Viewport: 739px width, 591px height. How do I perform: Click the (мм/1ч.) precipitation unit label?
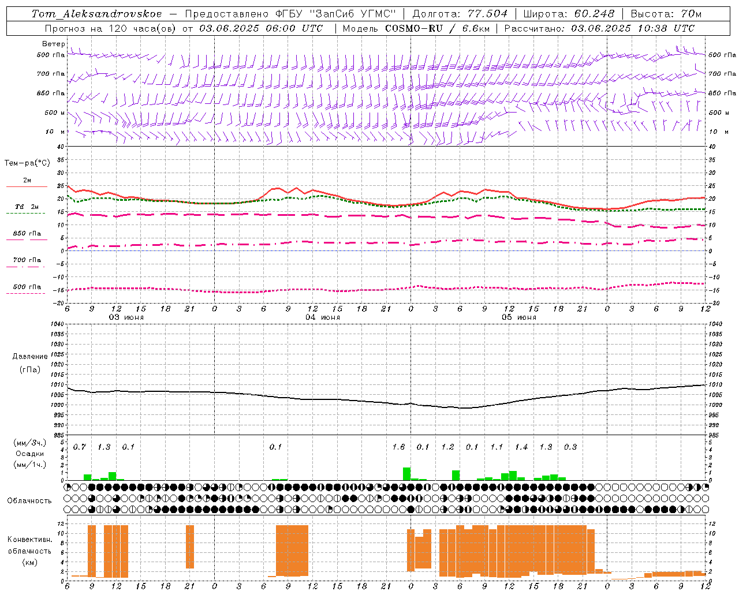(x=30, y=464)
